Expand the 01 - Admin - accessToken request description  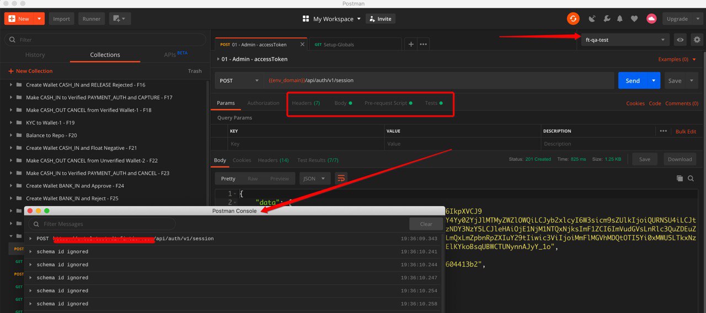[218, 59]
